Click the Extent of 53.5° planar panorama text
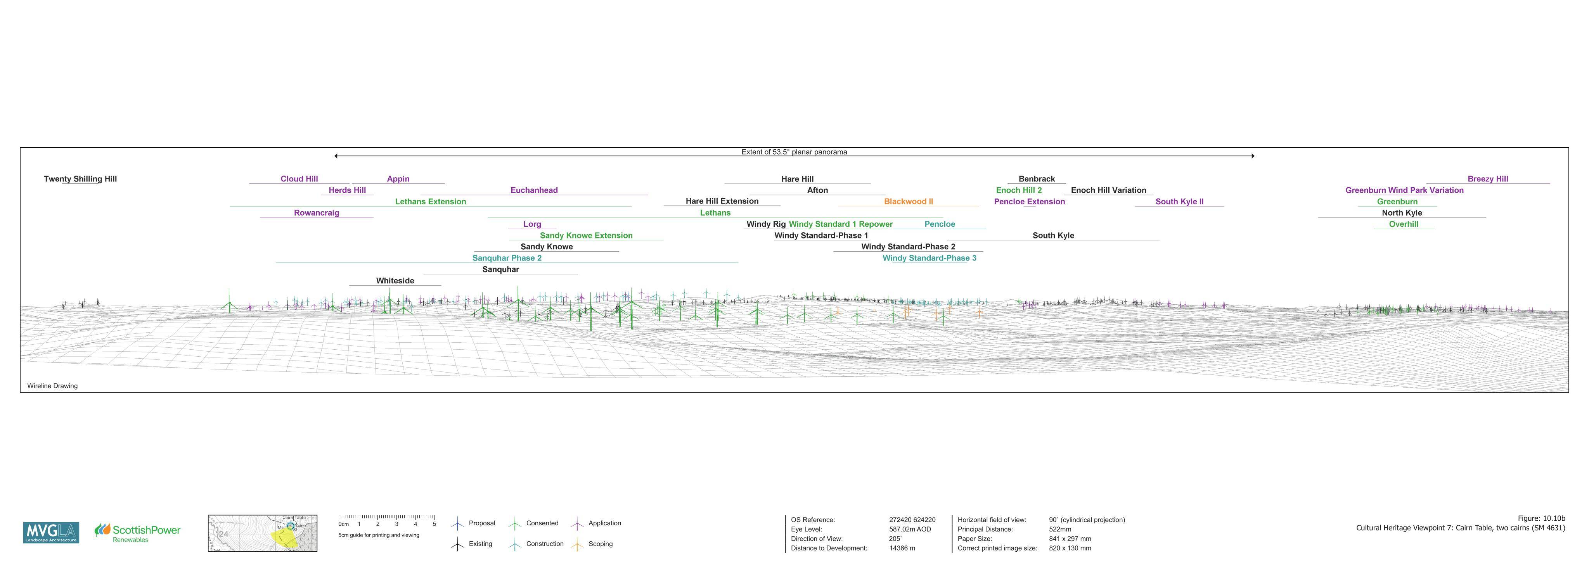The height and width of the screenshot is (561, 1589). [x=794, y=152]
